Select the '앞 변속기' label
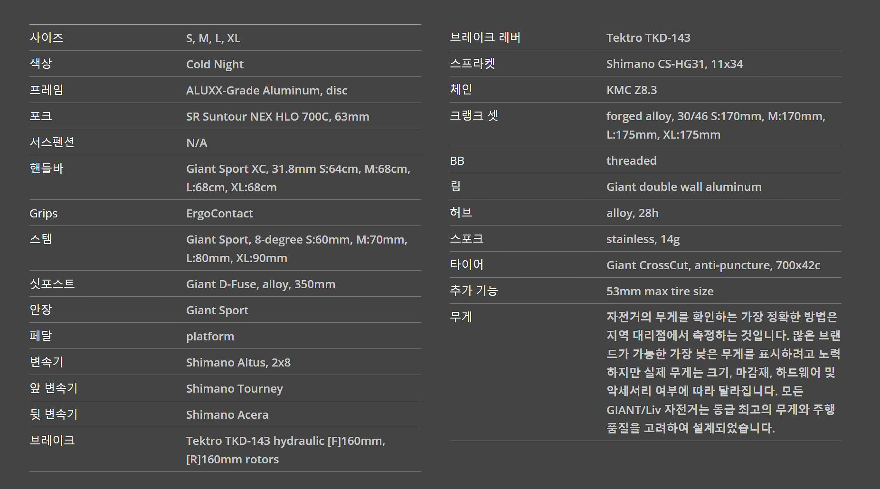880x489 pixels. 54,388
